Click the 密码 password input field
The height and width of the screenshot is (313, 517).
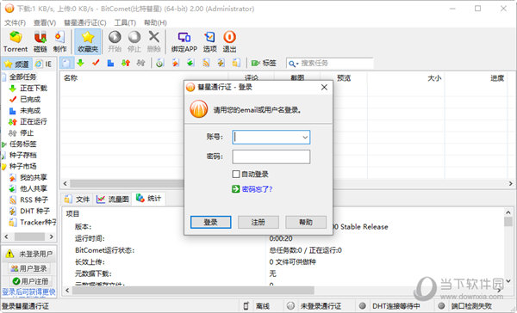pyautogui.click(x=271, y=156)
